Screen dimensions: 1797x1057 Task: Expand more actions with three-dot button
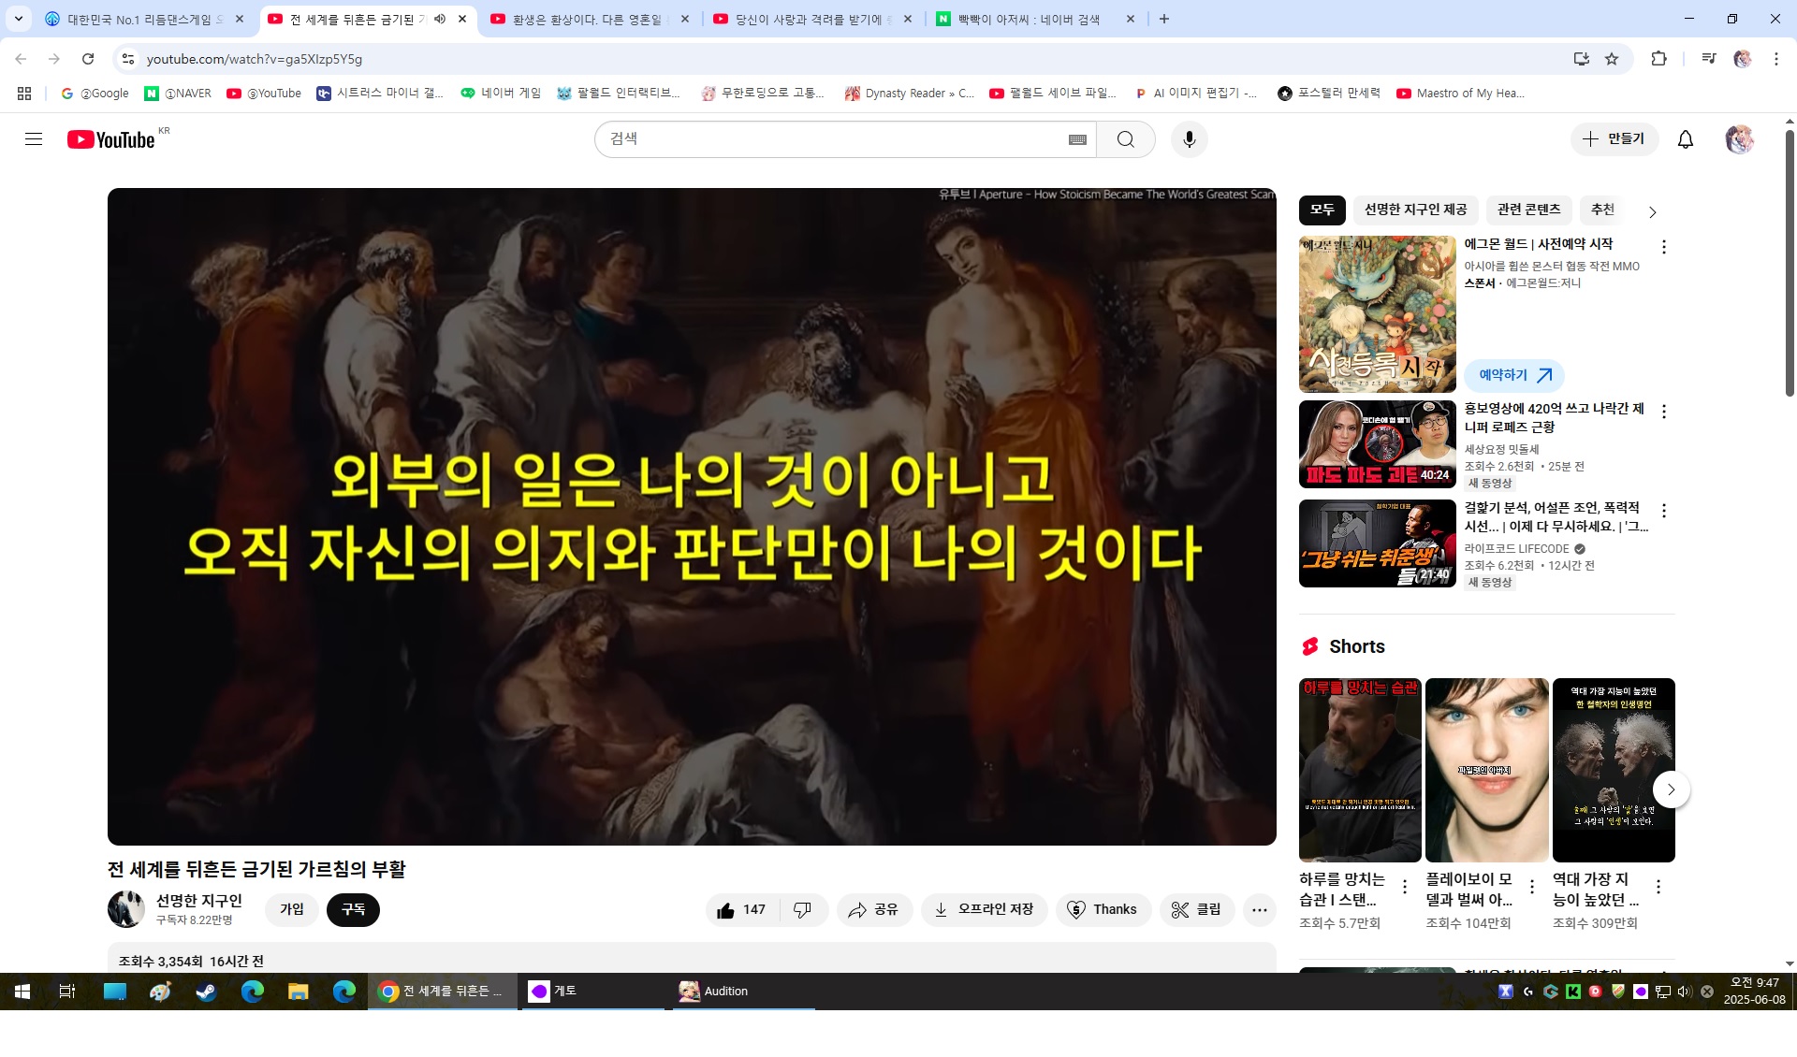pos(1259,909)
